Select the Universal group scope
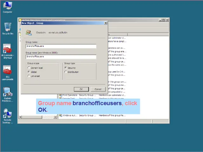Screen dimensions: 203x152 (x=29, y=76)
